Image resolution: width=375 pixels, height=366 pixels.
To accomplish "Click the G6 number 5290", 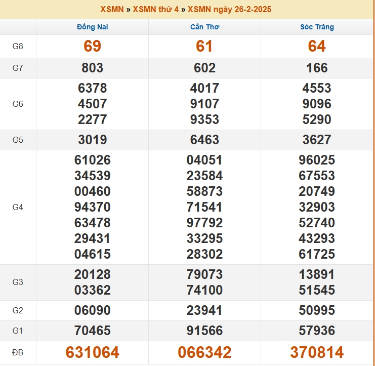I will click(x=317, y=119).
